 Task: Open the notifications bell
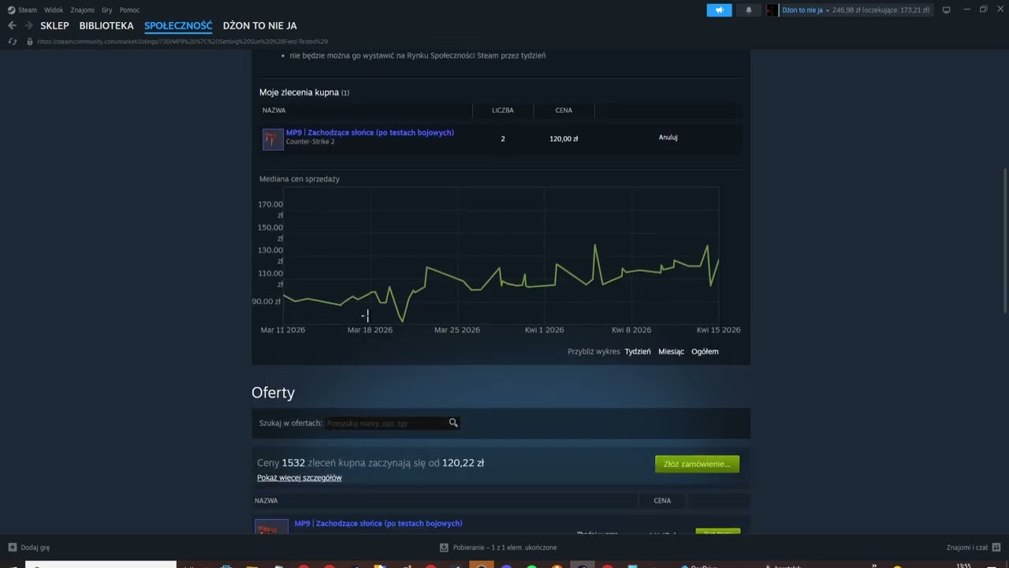tap(749, 10)
